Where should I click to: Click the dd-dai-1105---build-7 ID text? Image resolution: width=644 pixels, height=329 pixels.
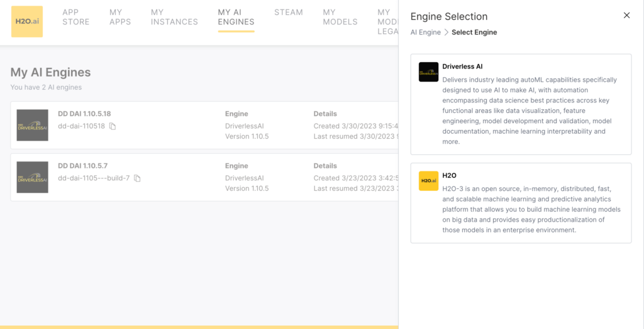pos(94,178)
